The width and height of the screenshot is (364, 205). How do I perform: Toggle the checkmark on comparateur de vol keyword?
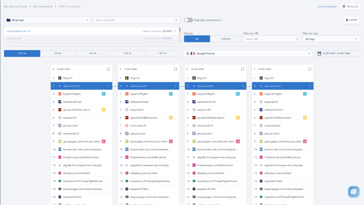pos(175,31)
